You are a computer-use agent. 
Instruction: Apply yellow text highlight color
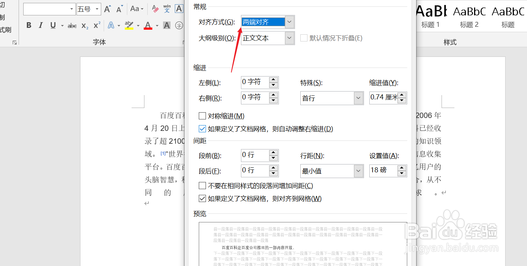[129, 26]
